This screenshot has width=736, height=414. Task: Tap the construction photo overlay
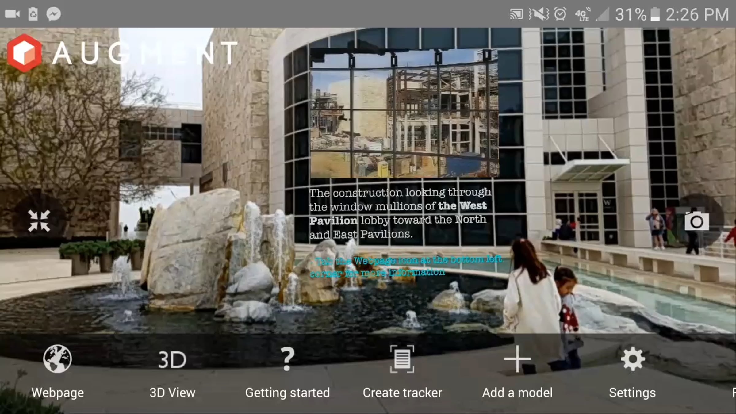point(404,113)
